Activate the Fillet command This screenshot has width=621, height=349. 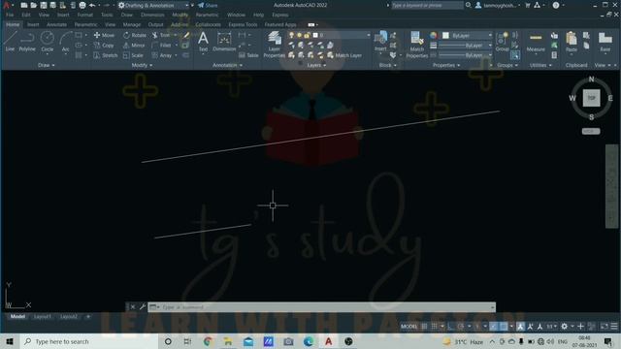(x=162, y=46)
